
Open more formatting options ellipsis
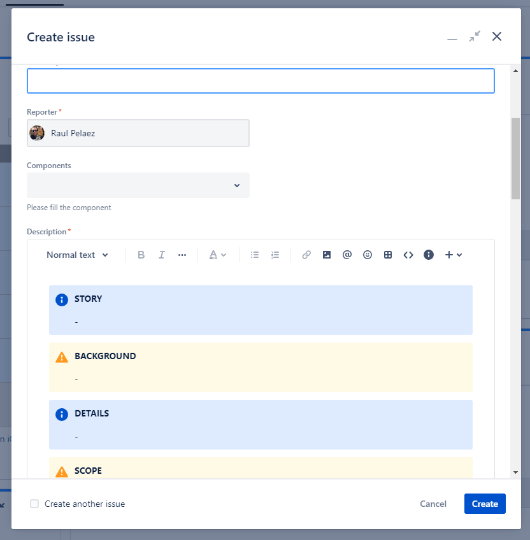[182, 255]
